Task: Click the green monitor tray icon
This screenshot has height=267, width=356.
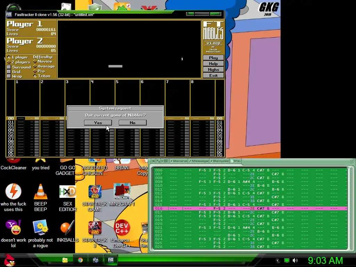Action: coord(287,260)
